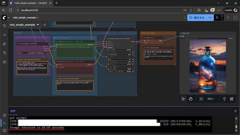Close the log panel
The height and width of the screenshot is (135, 240).
pos(235,111)
